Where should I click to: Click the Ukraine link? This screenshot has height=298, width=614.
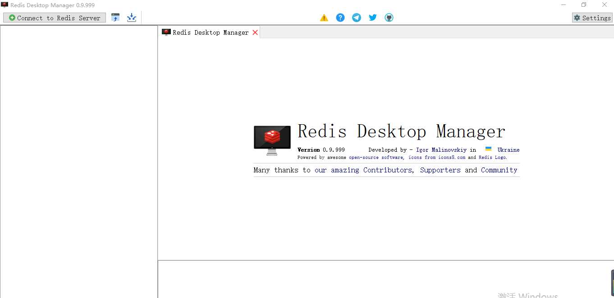[509, 150]
